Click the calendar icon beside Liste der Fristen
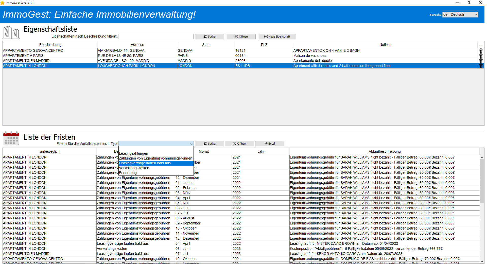Screen dimensions: 487x264 pos(11,138)
